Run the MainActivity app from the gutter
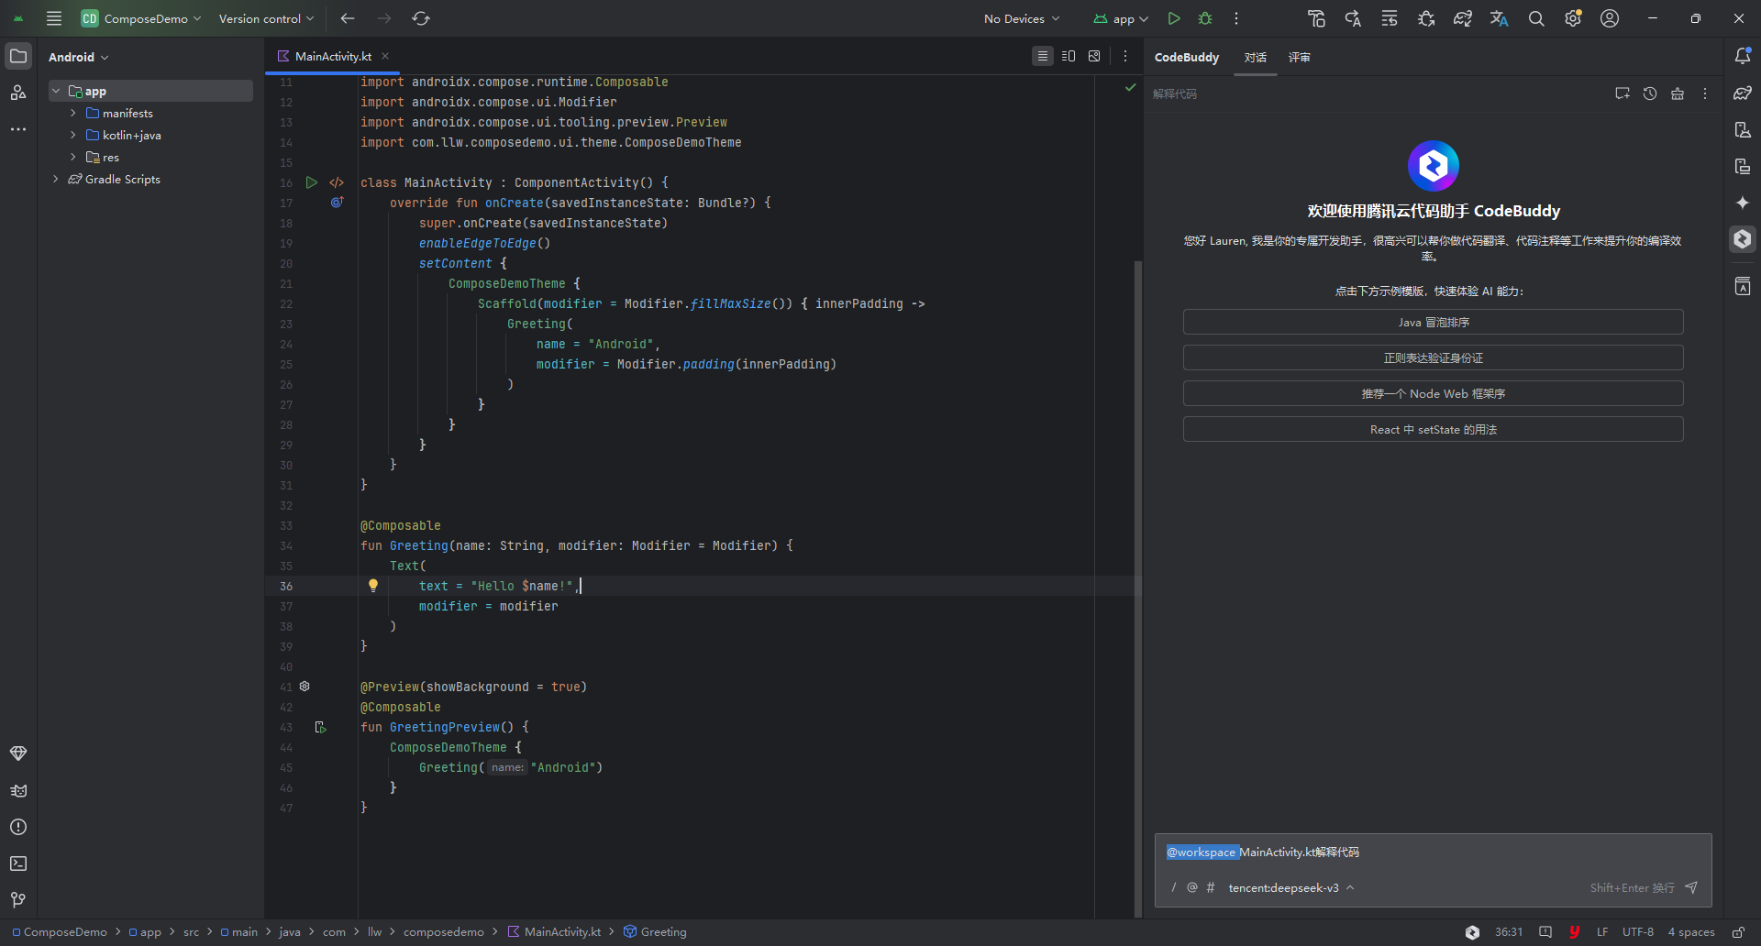1761x946 pixels. click(312, 181)
